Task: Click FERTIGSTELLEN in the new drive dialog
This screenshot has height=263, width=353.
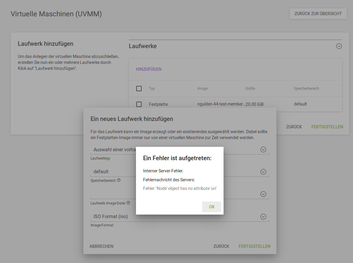Action: point(254,246)
